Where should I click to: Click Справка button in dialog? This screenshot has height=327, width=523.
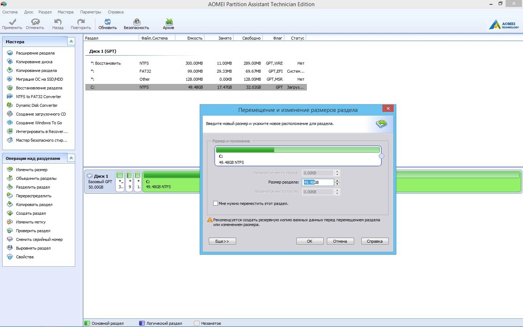(x=375, y=241)
